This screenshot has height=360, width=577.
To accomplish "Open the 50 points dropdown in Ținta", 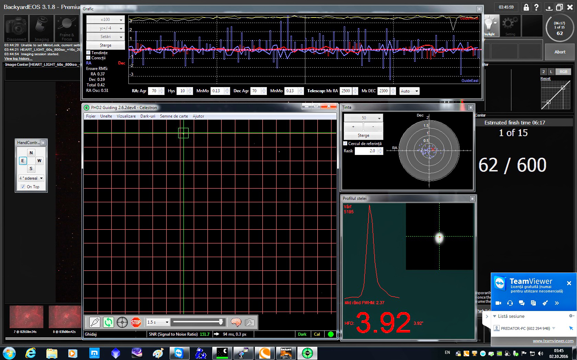I will 363,118.
